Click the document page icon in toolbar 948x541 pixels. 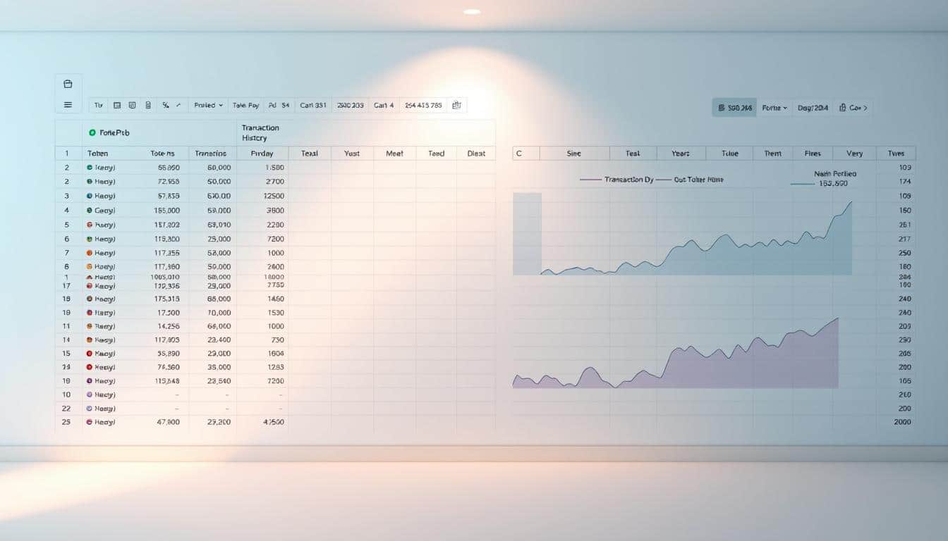pyautogui.click(x=148, y=105)
